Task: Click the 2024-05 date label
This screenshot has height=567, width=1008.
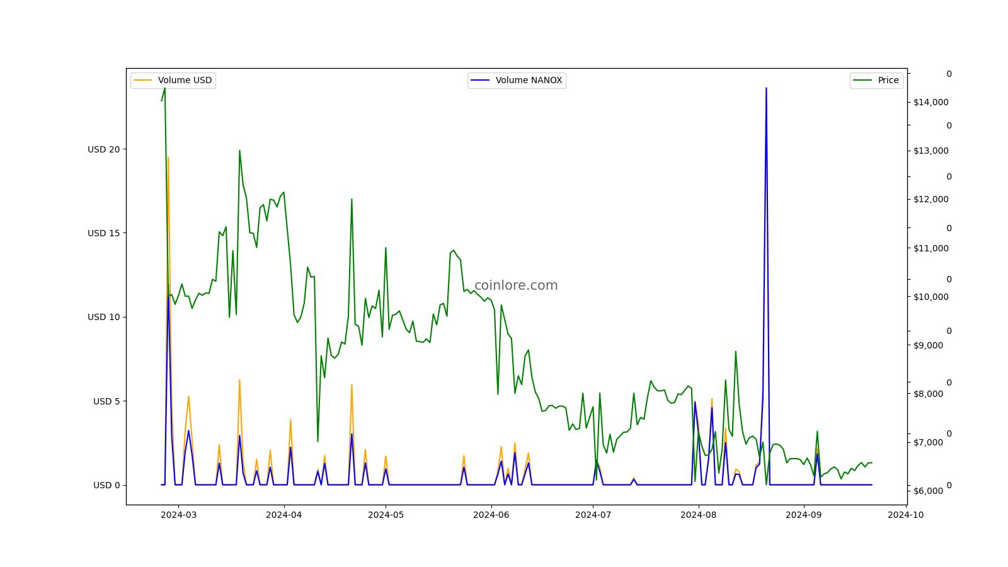Action: pos(386,515)
